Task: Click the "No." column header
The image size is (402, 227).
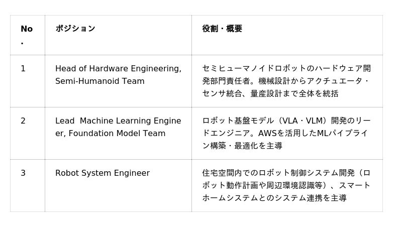Action: coord(27,35)
